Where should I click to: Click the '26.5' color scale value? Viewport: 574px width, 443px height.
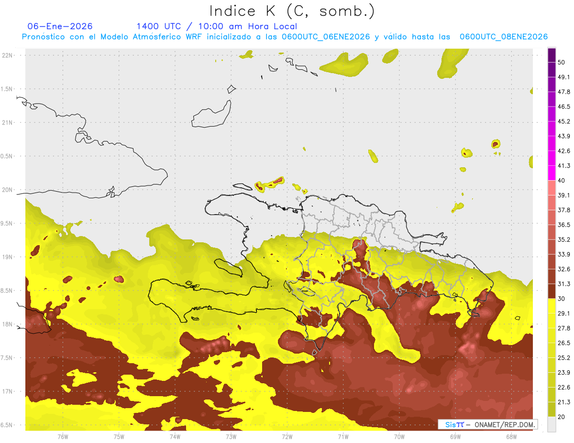coord(564,343)
